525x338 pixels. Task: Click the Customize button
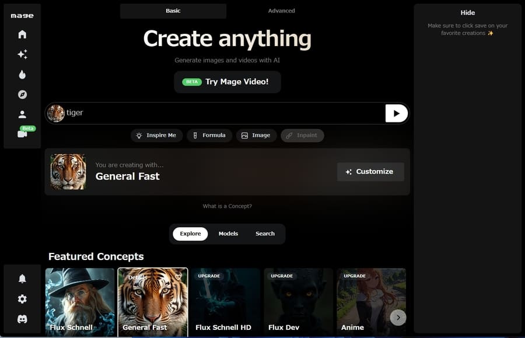[x=370, y=172]
